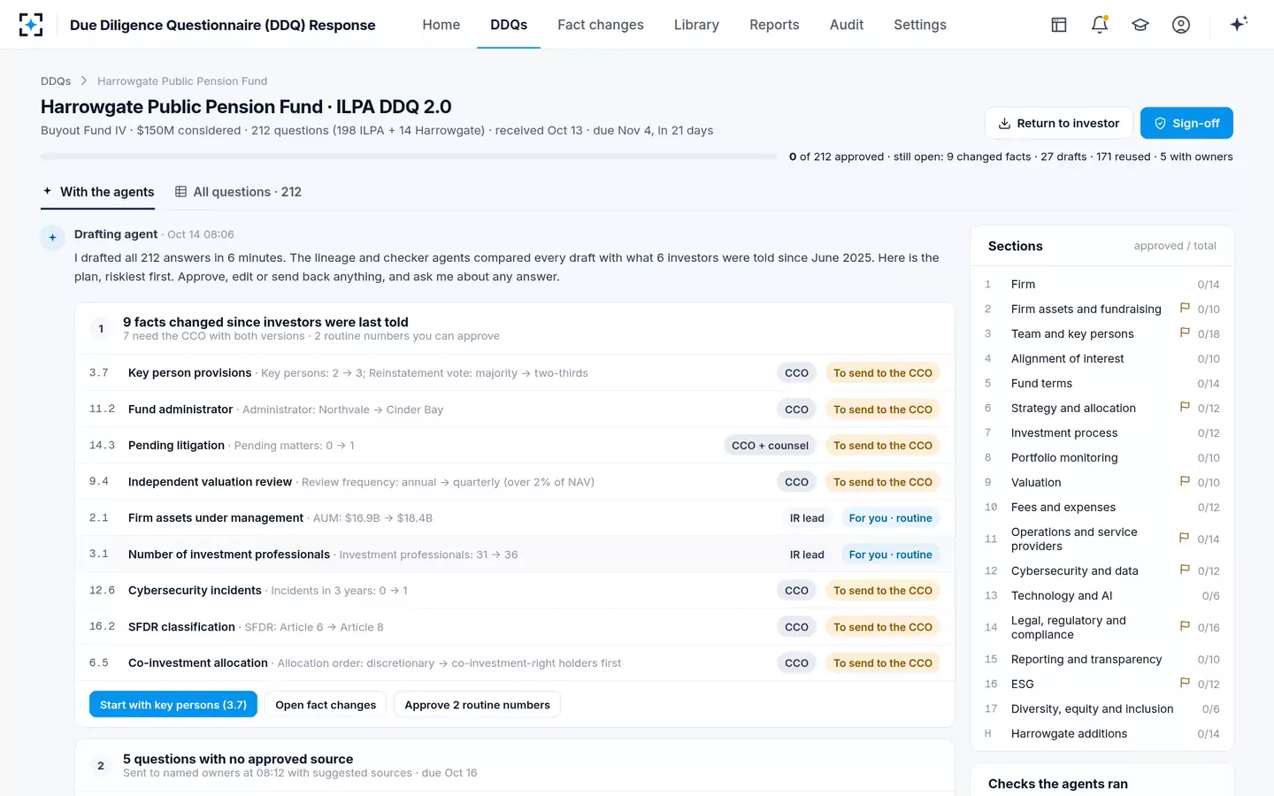Select Fees and expenses section
Screen dimensions: 1274x796
tap(1101, 507)
